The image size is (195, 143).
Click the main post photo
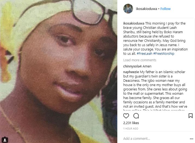[x=59, y=71]
